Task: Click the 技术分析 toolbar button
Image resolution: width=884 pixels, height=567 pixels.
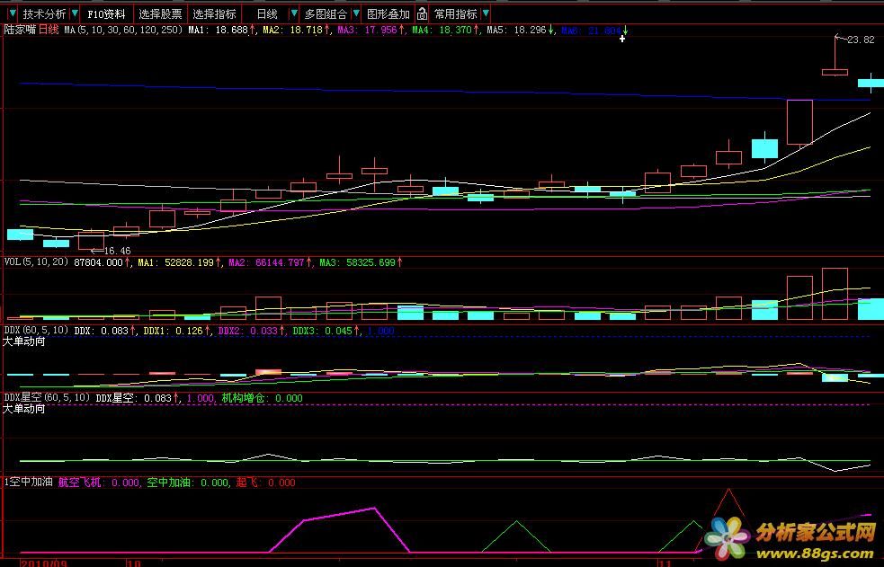Action: (44, 13)
